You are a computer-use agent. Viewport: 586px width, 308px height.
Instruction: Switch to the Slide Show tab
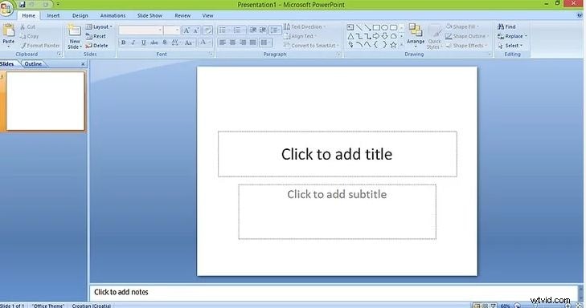150,16
